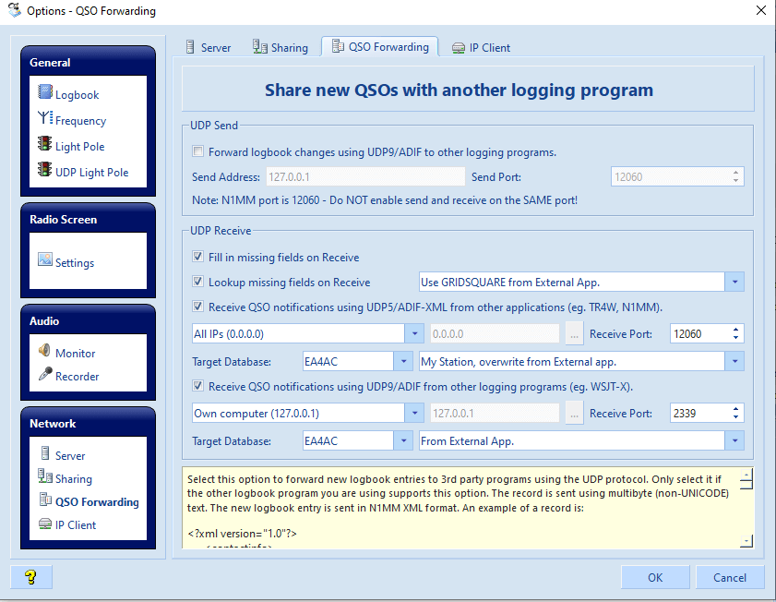Viewport: 776px width, 602px height.
Task: Select Frequency in the General section
Action: point(79,120)
